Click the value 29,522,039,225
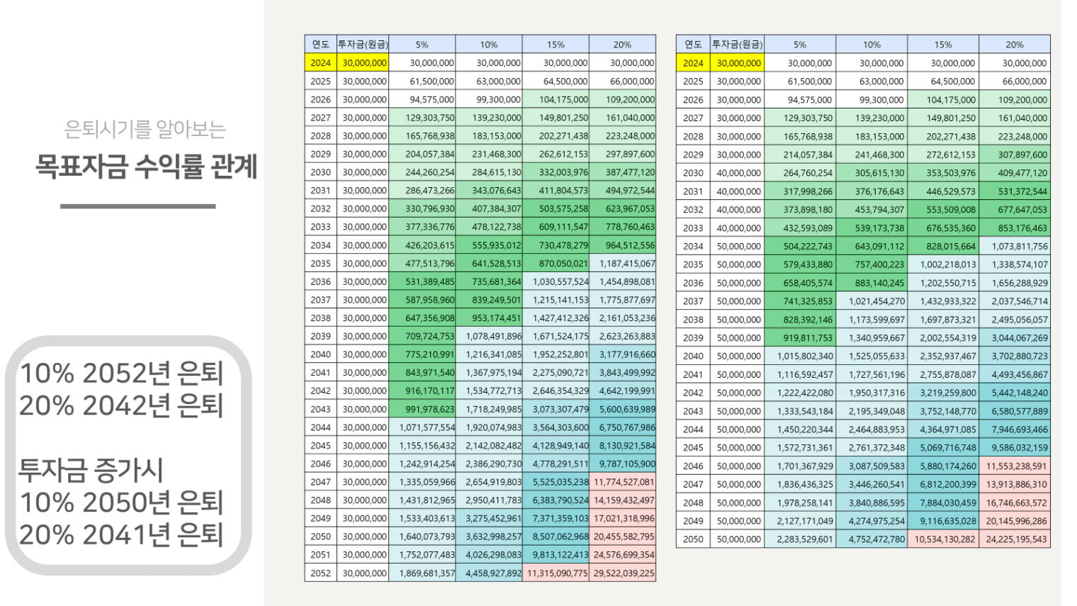The height and width of the screenshot is (606, 1077). [x=622, y=573]
